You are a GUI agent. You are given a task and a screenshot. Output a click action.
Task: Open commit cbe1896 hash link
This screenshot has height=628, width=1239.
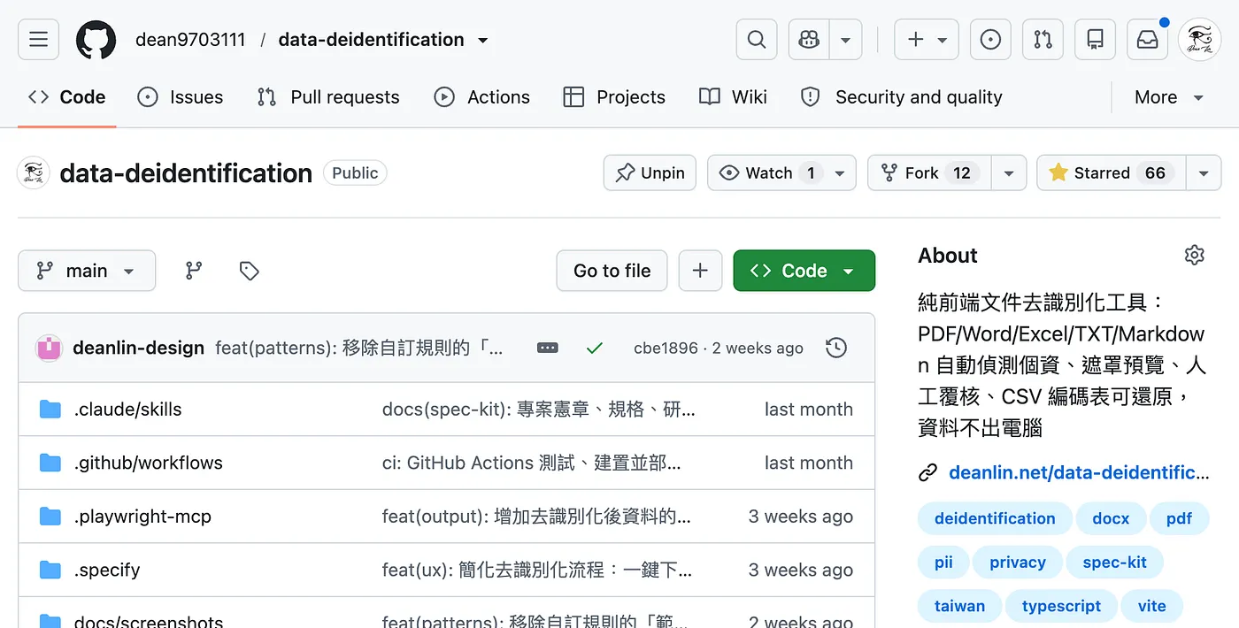point(666,348)
